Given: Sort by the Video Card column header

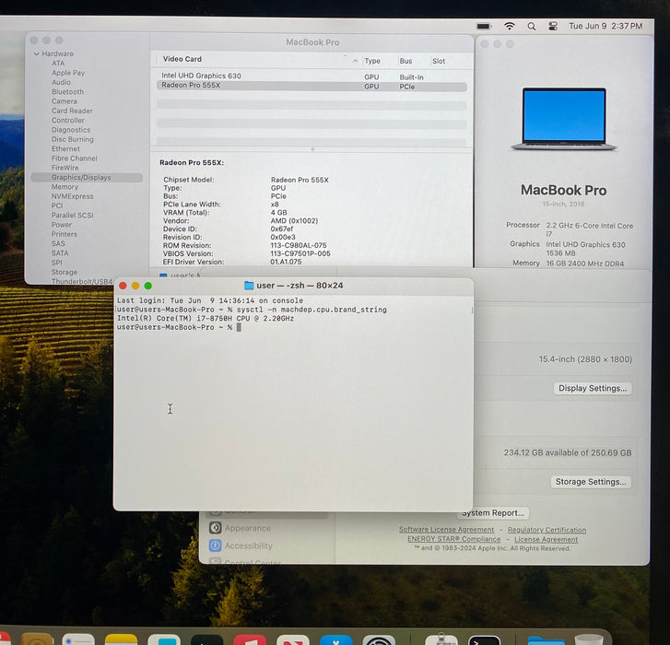Looking at the screenshot, I should pyautogui.click(x=182, y=59).
